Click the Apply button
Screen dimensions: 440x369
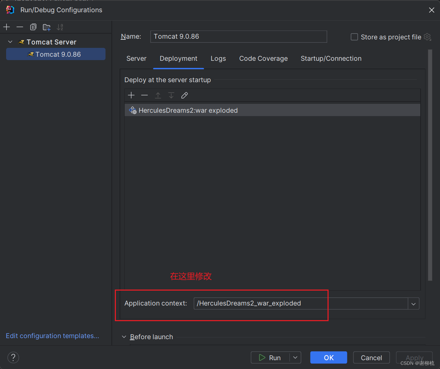[x=414, y=357]
